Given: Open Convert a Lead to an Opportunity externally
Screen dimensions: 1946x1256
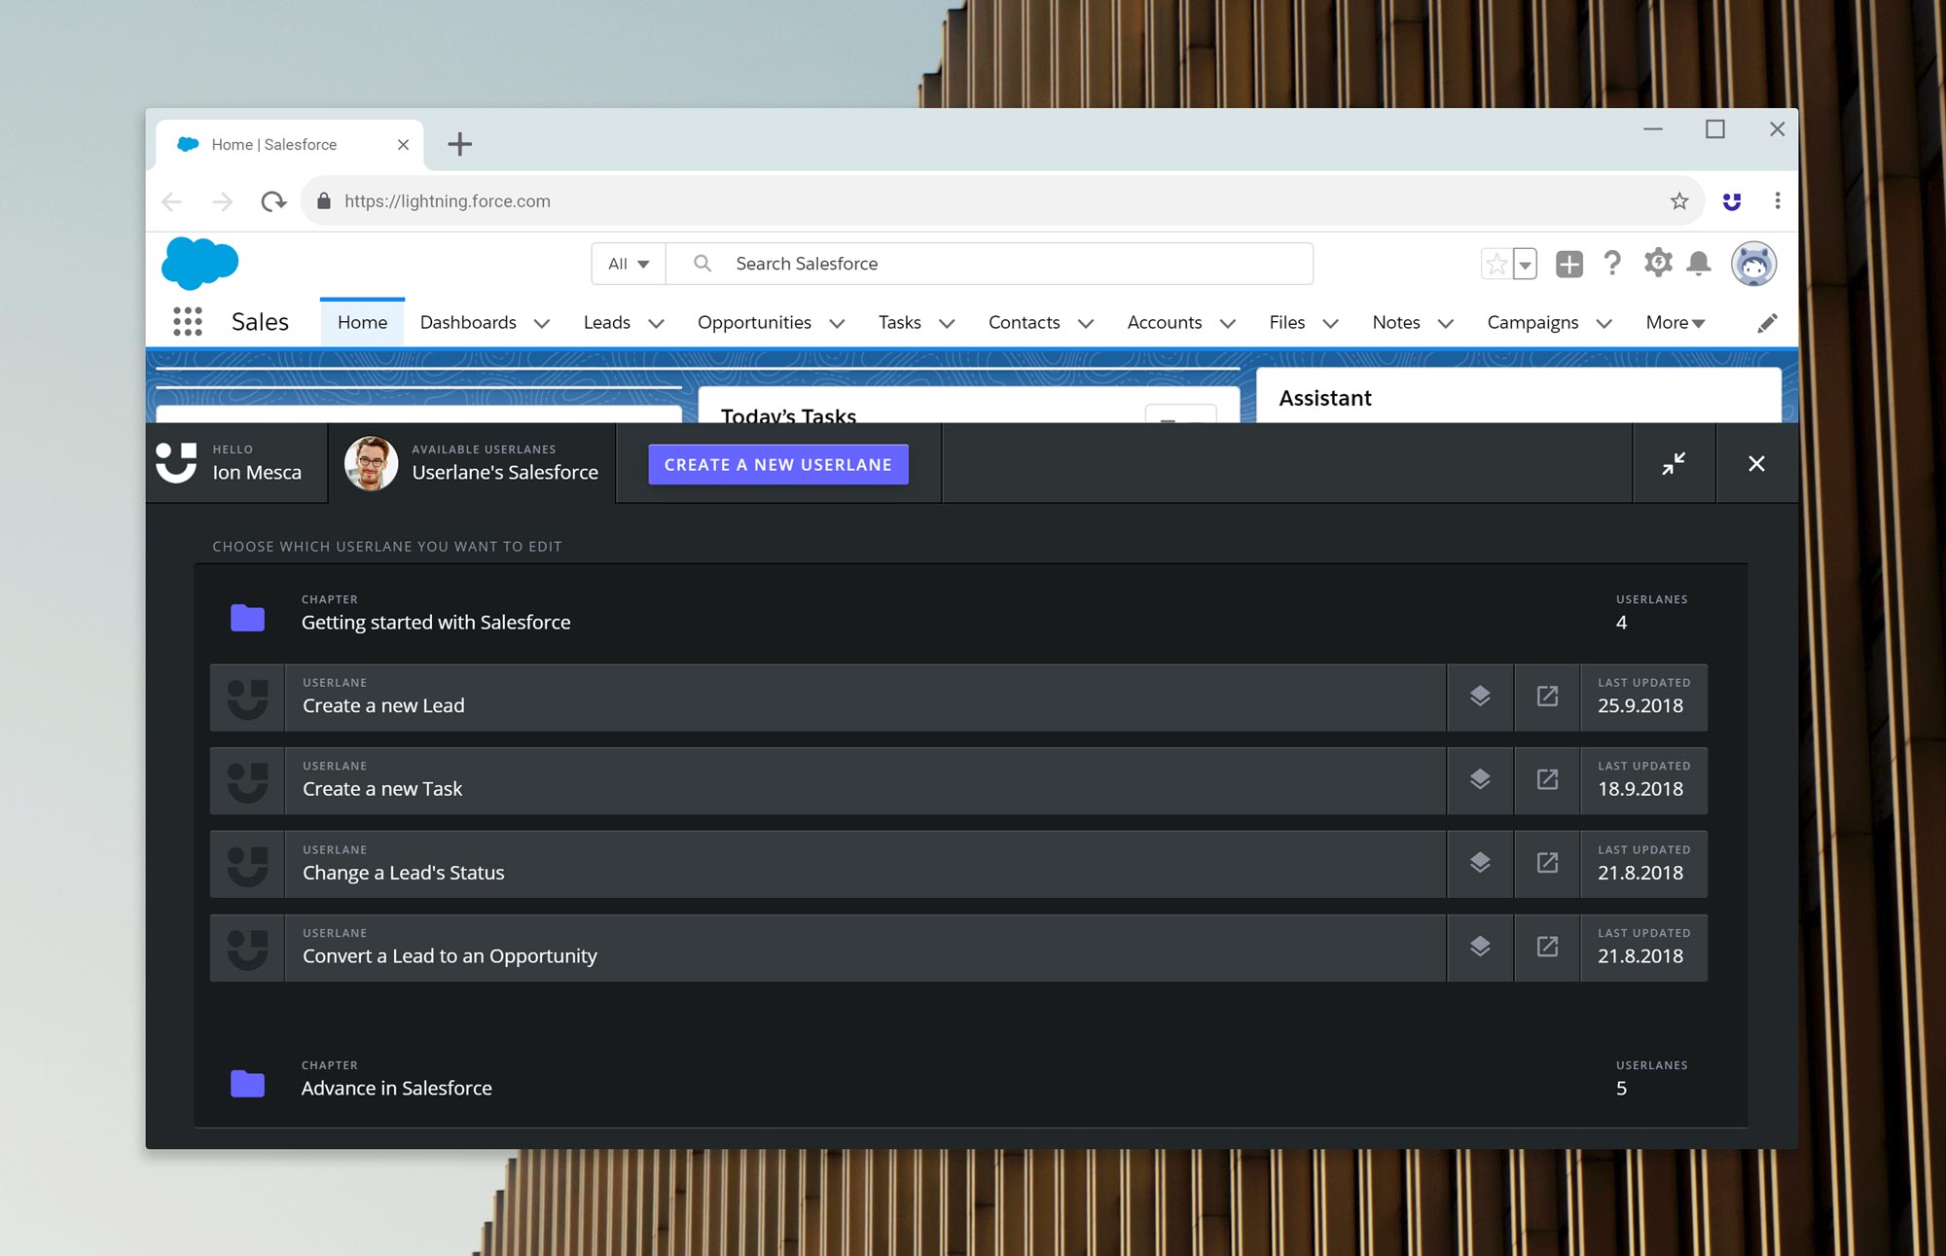Looking at the screenshot, I should 1547,947.
